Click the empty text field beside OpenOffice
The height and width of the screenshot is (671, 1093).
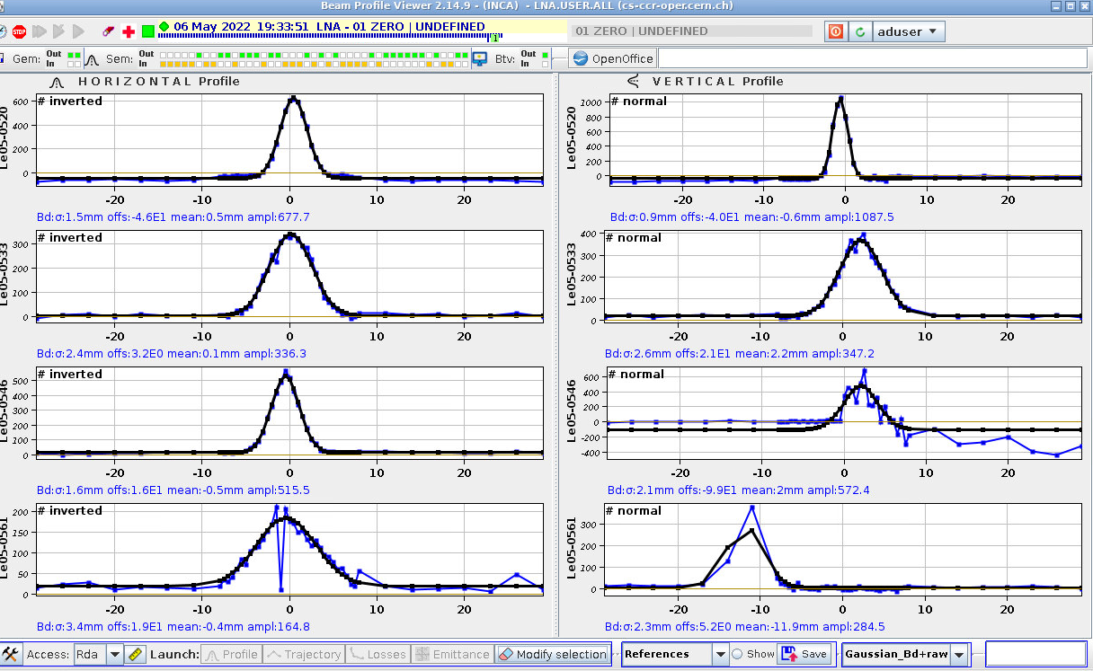(x=872, y=59)
